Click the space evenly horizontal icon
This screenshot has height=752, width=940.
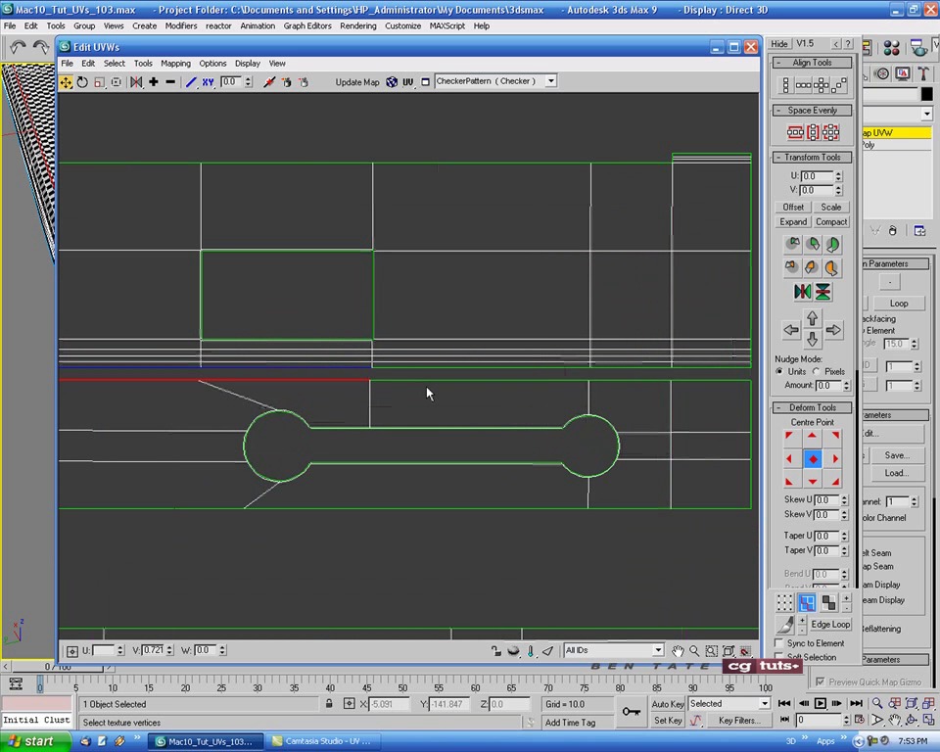tap(795, 132)
